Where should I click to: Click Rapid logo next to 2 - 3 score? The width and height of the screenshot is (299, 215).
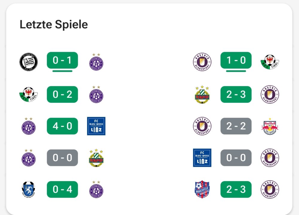[202, 95]
